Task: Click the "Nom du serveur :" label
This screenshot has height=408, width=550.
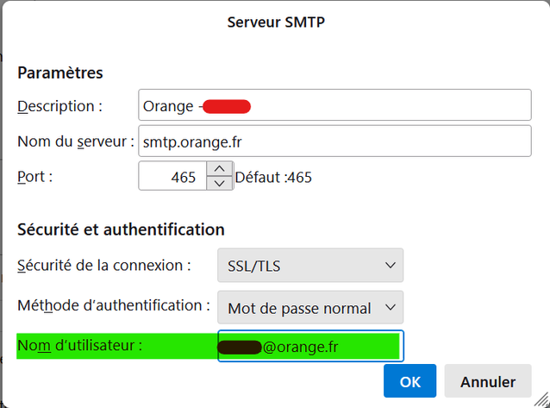Action: 76,141
